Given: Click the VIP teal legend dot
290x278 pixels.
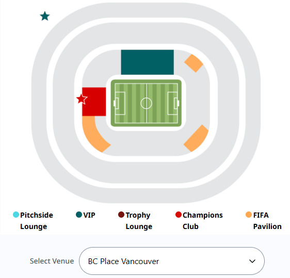Looking at the screenshot, I should click(79, 215).
